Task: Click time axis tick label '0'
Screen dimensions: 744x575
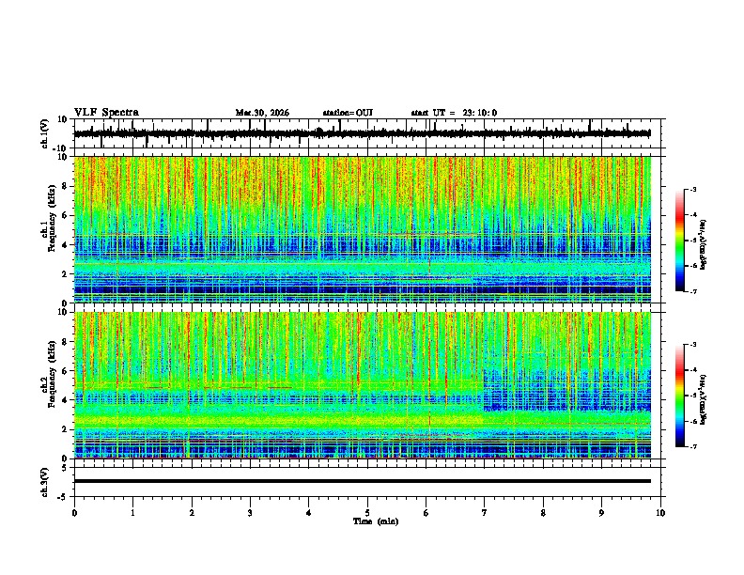Action: coord(74,513)
